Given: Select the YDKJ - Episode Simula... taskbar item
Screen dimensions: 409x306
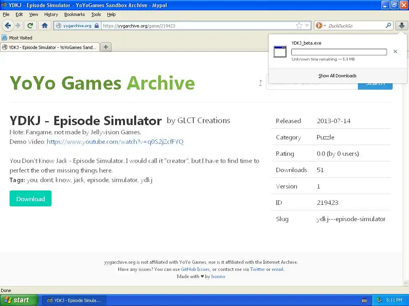Looking at the screenshot, I should 74,300.
